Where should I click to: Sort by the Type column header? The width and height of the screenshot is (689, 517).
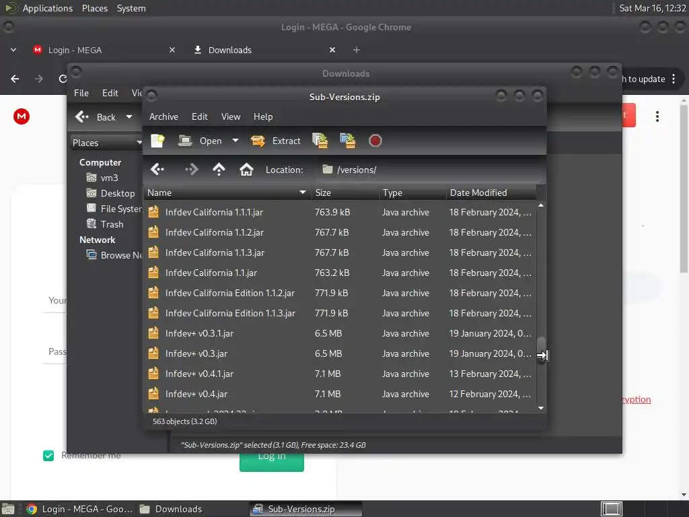coord(412,193)
